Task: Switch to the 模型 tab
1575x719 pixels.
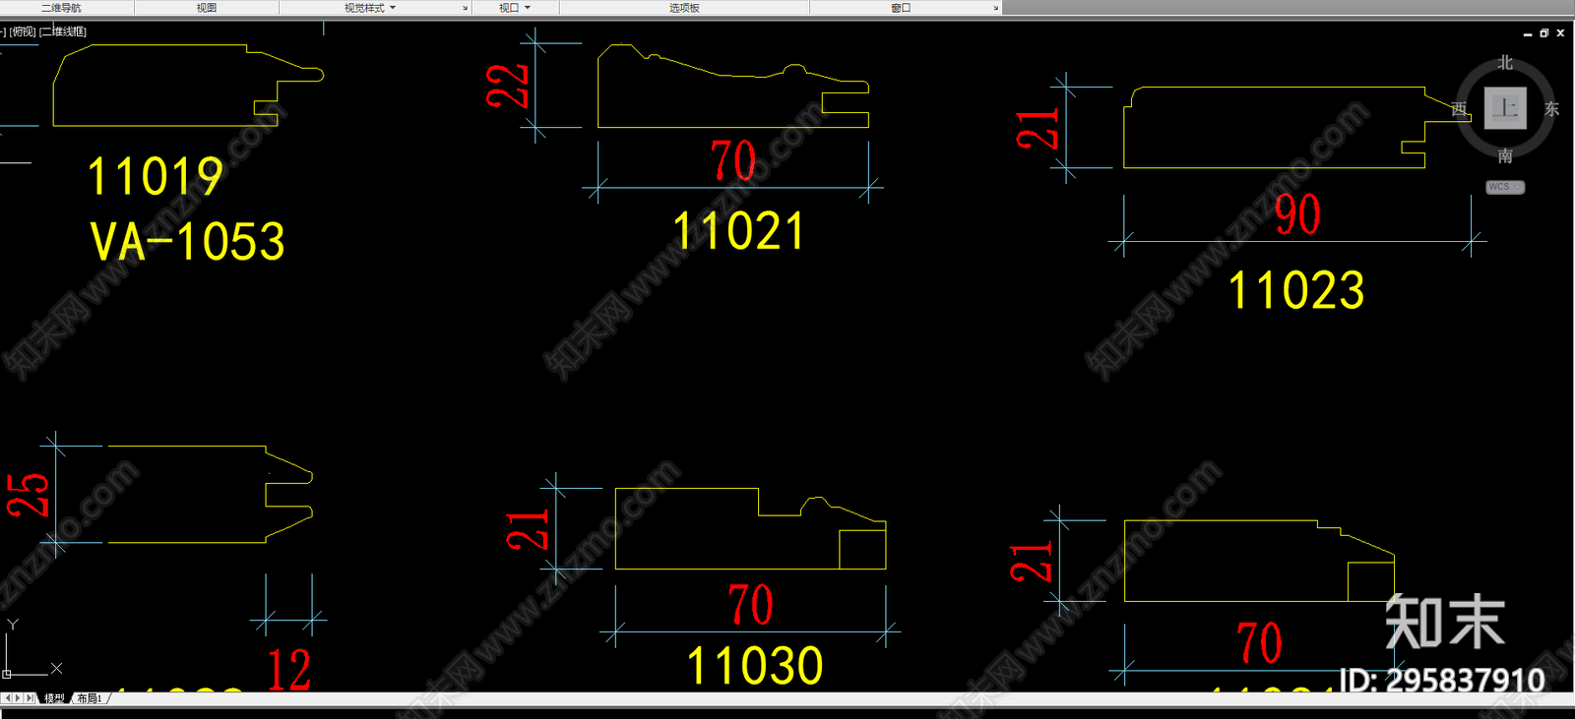Action: tap(54, 698)
